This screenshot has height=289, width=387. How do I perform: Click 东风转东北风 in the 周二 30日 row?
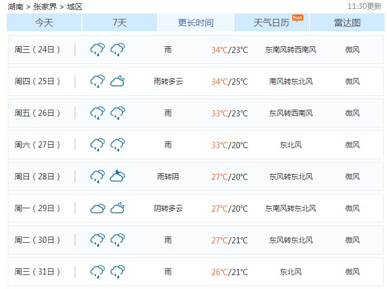click(291, 240)
